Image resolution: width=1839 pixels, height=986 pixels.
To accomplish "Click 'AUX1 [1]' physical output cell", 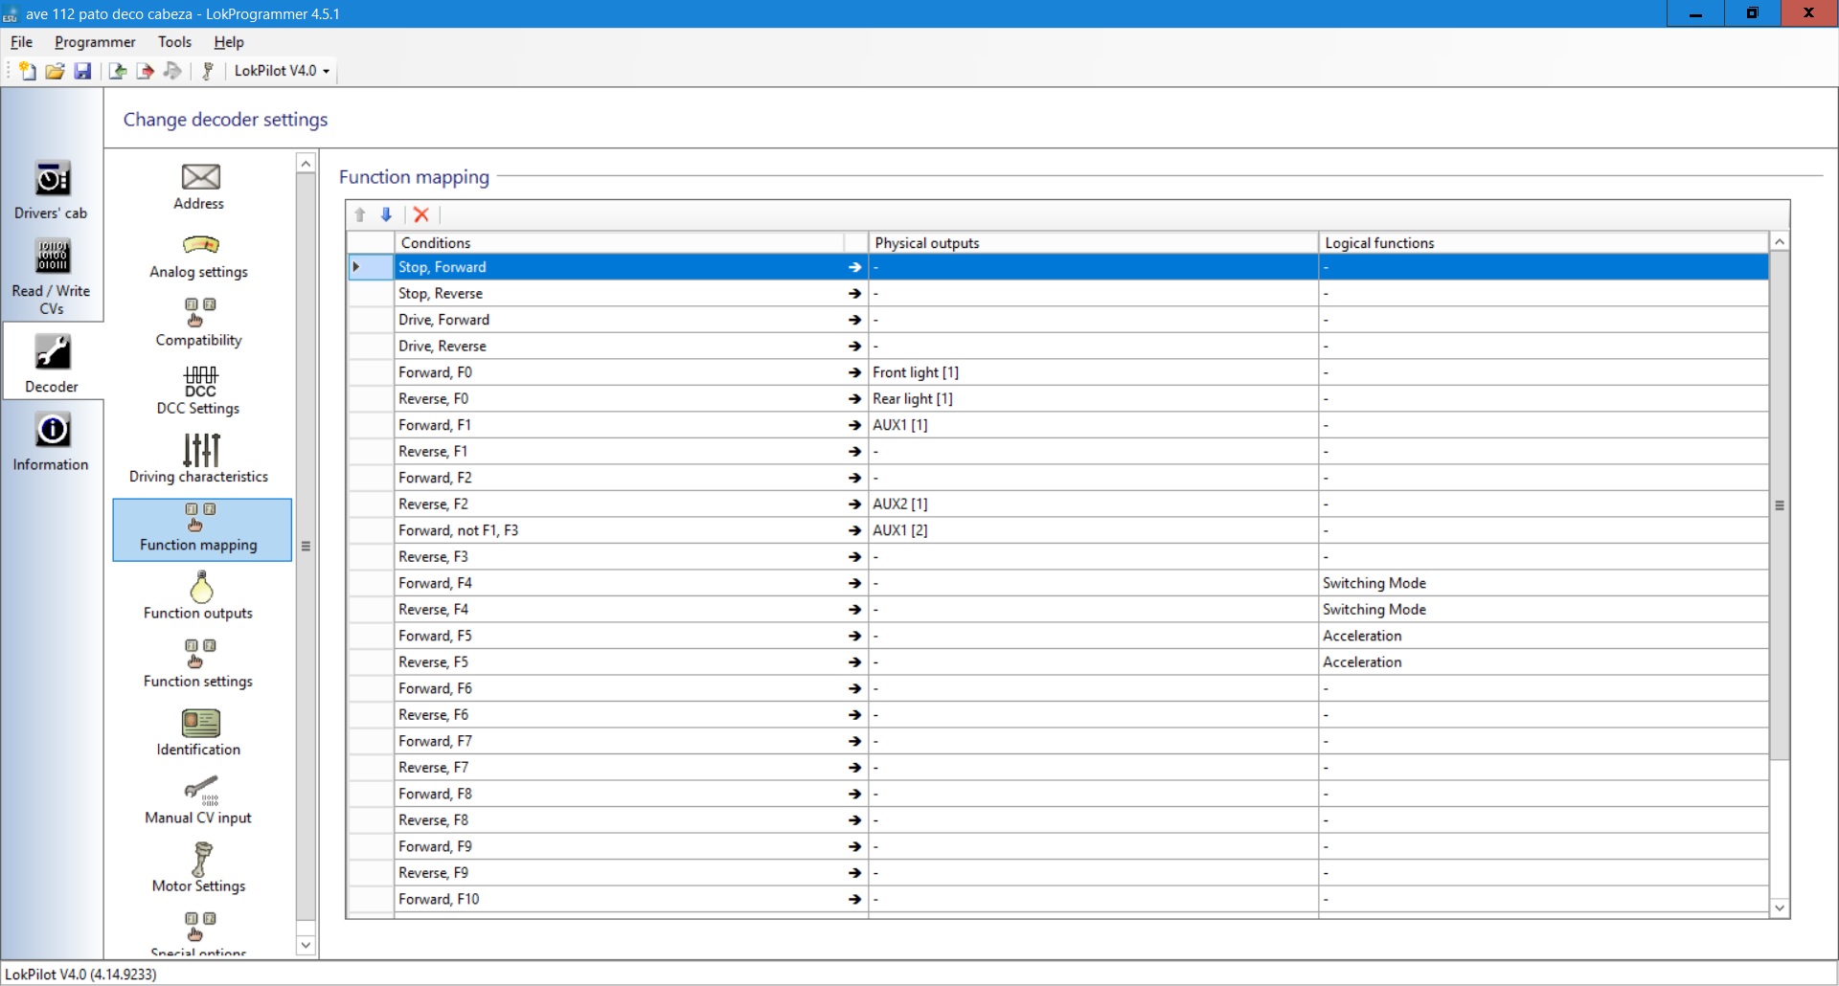I will tap(1093, 425).
